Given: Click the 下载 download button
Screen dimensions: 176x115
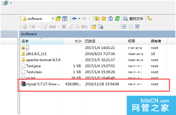Looking at the screenshot, I should (x=29, y=27).
